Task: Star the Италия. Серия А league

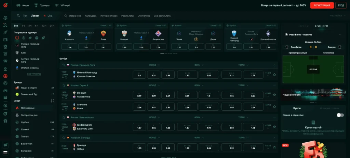Action: click(64, 85)
